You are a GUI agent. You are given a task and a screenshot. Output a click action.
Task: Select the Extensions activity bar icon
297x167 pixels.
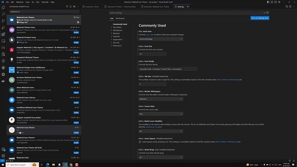click(3, 34)
